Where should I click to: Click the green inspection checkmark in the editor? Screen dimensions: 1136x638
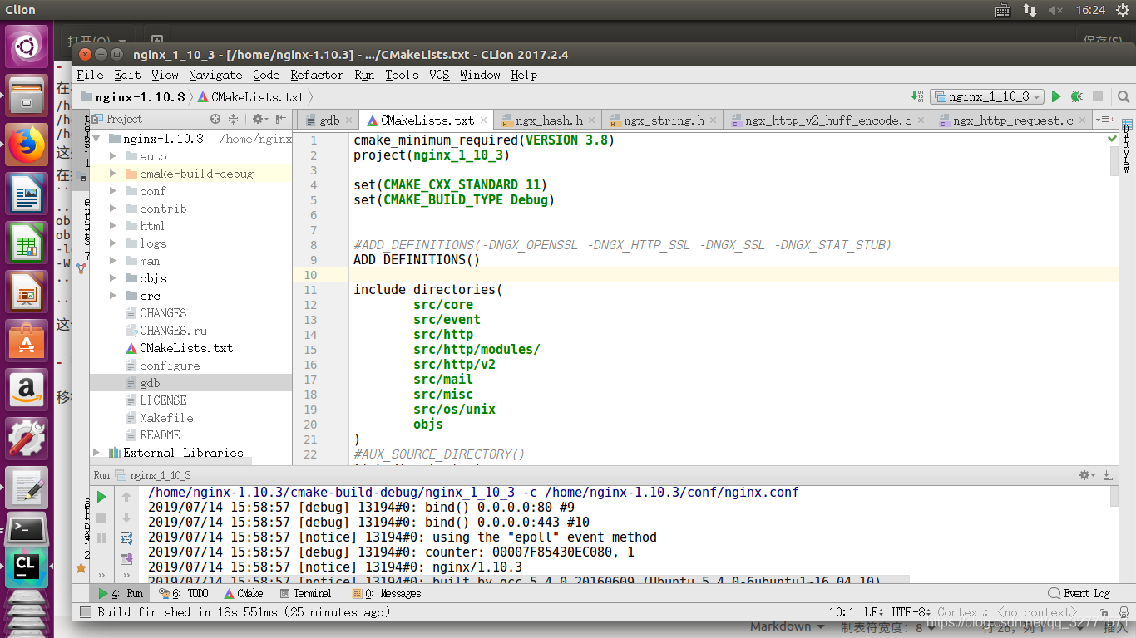[1114, 140]
